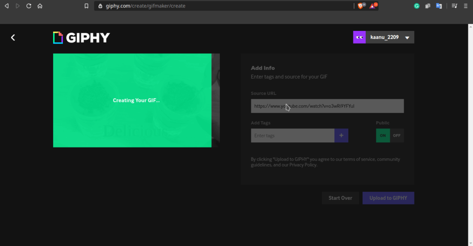Viewport: 473px width, 246px height.
Task: Click the purple kaanu_2209 avatar
Action: [x=359, y=37]
